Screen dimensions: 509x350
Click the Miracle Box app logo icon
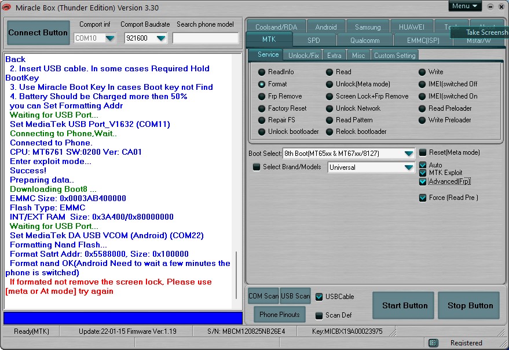[6, 7]
